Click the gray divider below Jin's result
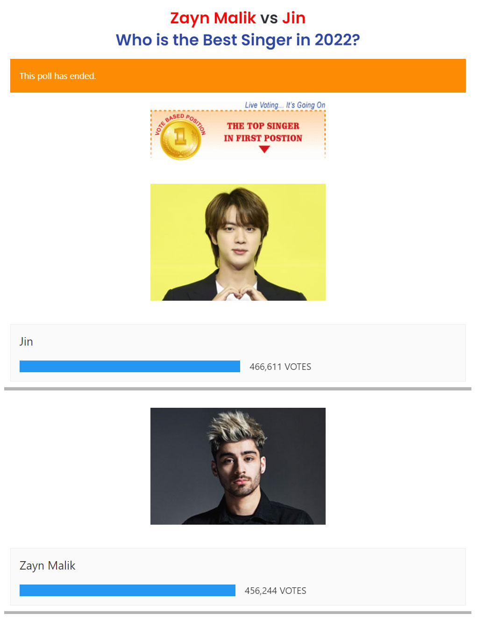This screenshot has height=621, width=477. tap(238, 389)
